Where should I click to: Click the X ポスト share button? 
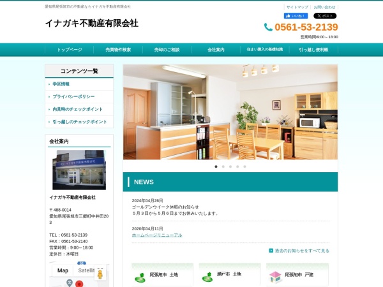325,16
